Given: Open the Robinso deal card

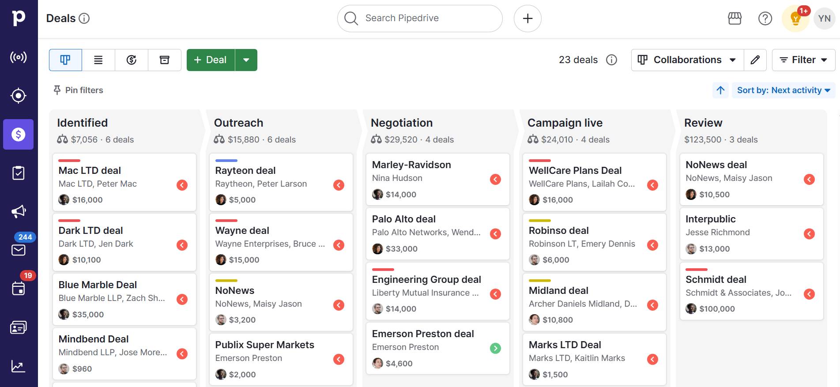Looking at the screenshot, I should pyautogui.click(x=595, y=242).
